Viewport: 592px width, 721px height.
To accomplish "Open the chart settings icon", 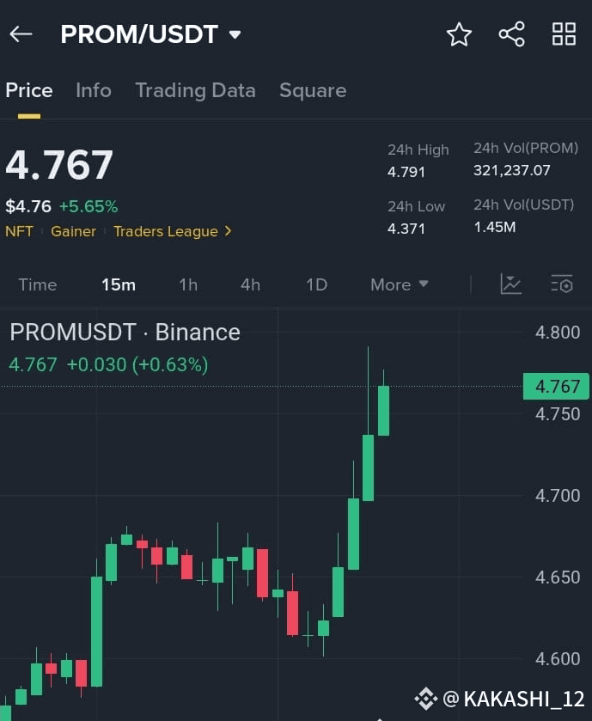I will [x=562, y=284].
